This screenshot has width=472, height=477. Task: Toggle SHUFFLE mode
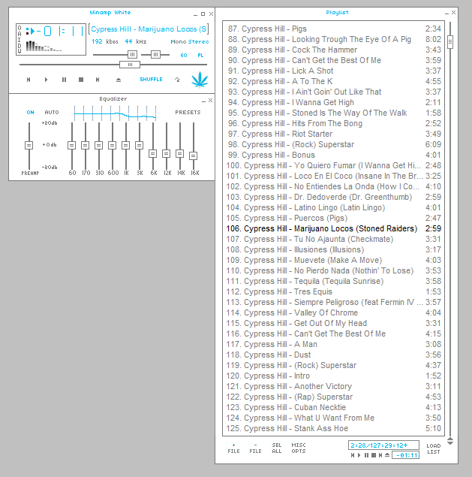pyautogui.click(x=150, y=79)
